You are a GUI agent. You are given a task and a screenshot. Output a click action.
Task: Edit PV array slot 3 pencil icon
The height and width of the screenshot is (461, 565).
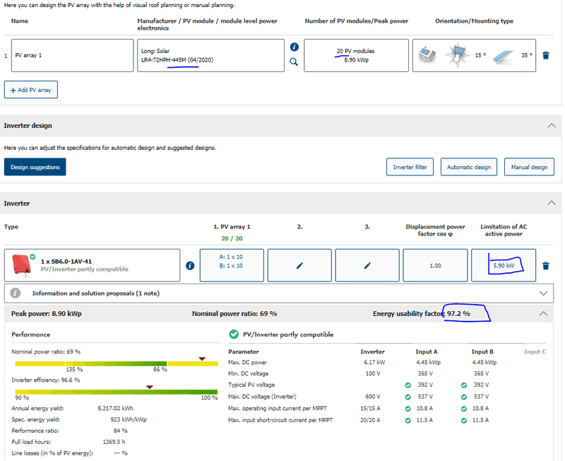point(367,266)
